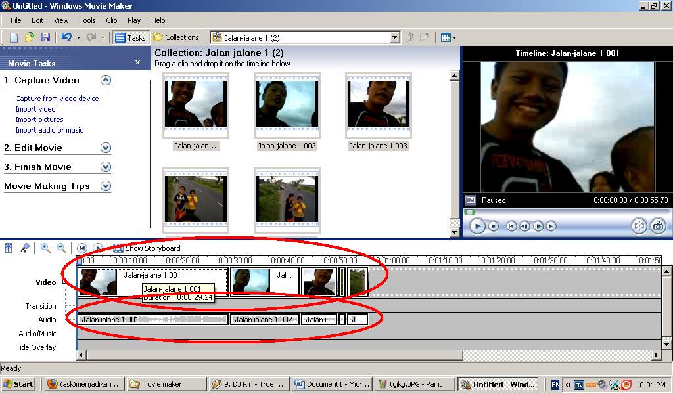Click the Save Movie toolbar icon
The image size is (673, 394).
point(44,37)
